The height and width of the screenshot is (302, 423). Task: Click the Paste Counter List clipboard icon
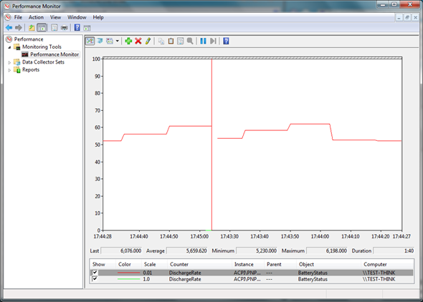click(171, 41)
